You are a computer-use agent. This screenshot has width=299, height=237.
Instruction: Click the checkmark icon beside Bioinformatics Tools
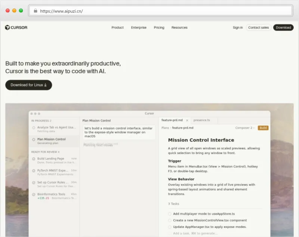click(34, 194)
